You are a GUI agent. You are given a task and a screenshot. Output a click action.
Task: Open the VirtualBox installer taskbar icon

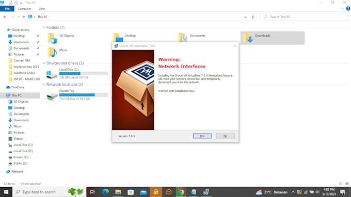[206, 192]
